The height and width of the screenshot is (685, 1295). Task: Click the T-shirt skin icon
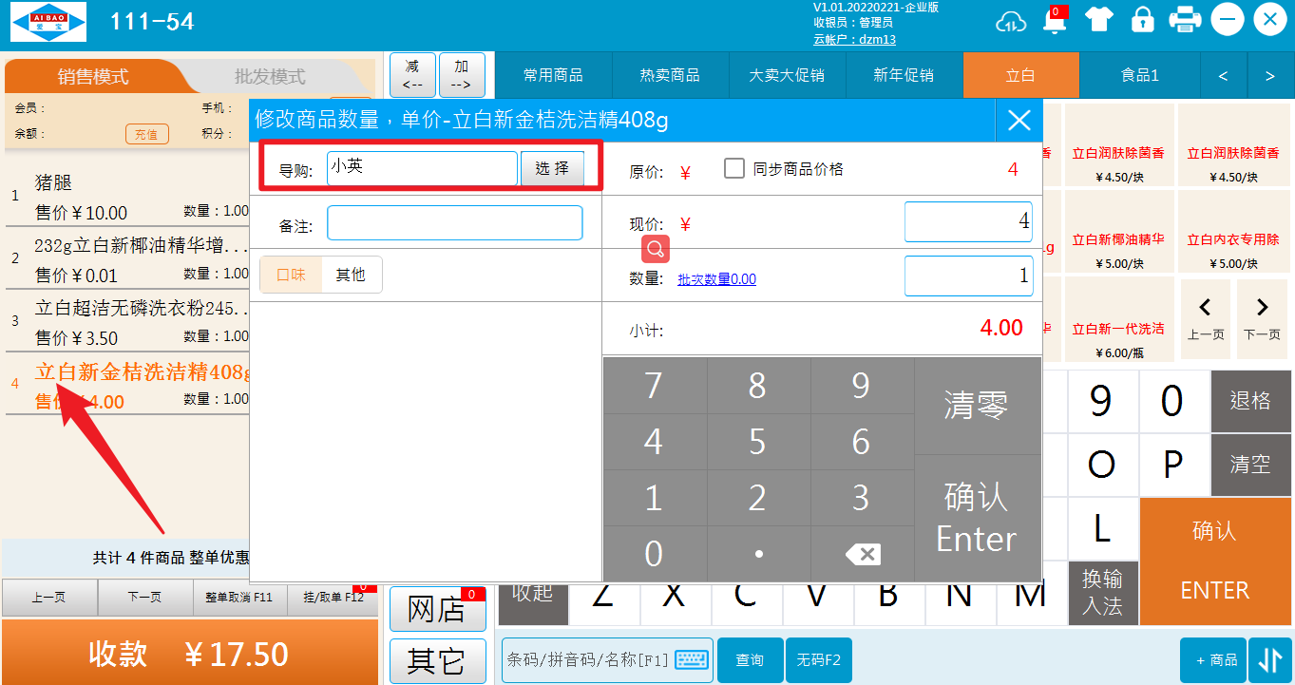pos(1099,20)
